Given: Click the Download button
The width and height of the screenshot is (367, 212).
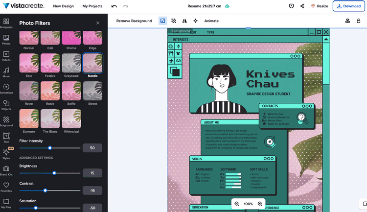Looking at the screenshot, I should (349, 6).
